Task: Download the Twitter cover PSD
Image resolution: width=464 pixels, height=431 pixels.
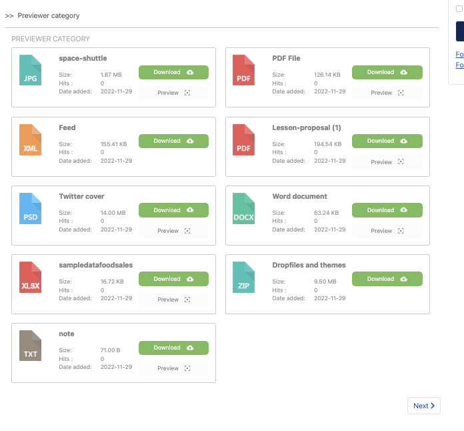Action: click(173, 210)
